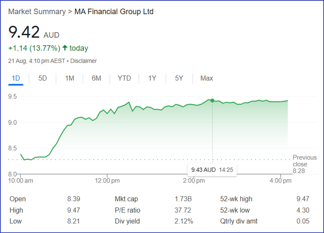Viewport: 324px width, 233px height.
Task: Click the 12:00 pm axis label
Action: click(107, 181)
